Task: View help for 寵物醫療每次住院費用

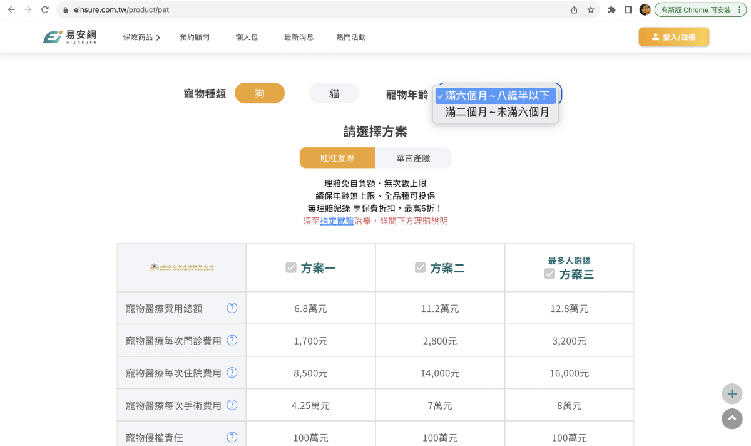Action: [232, 373]
